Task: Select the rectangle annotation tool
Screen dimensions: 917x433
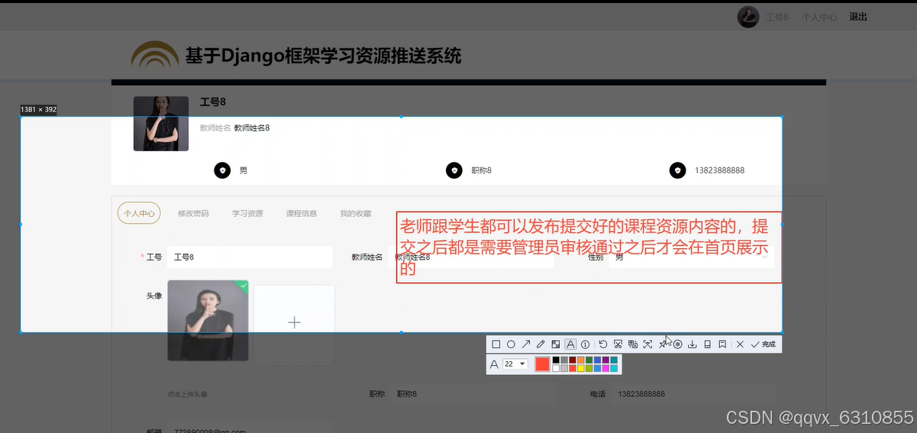Action: [x=496, y=344]
